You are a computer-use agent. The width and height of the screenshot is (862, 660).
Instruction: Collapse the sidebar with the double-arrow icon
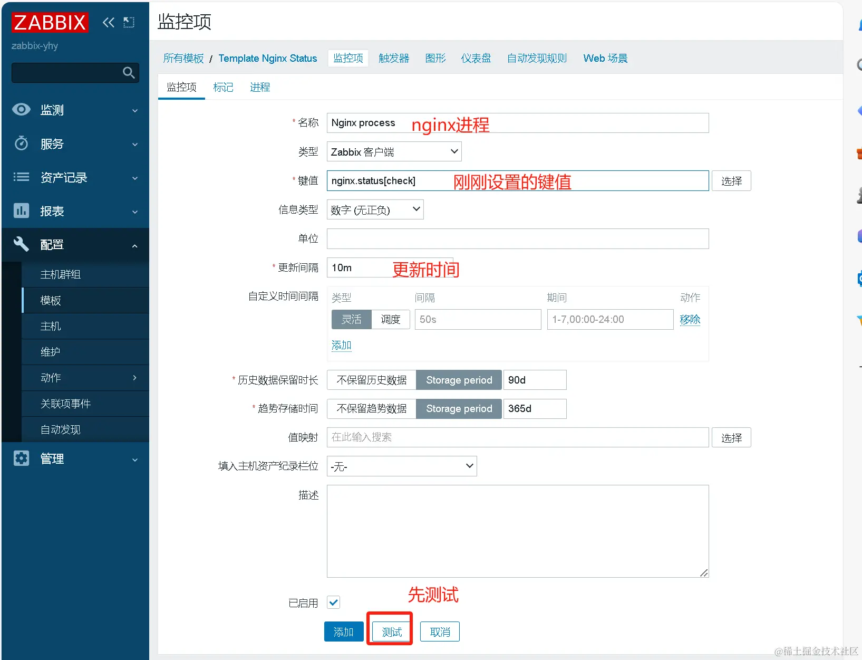click(x=108, y=22)
